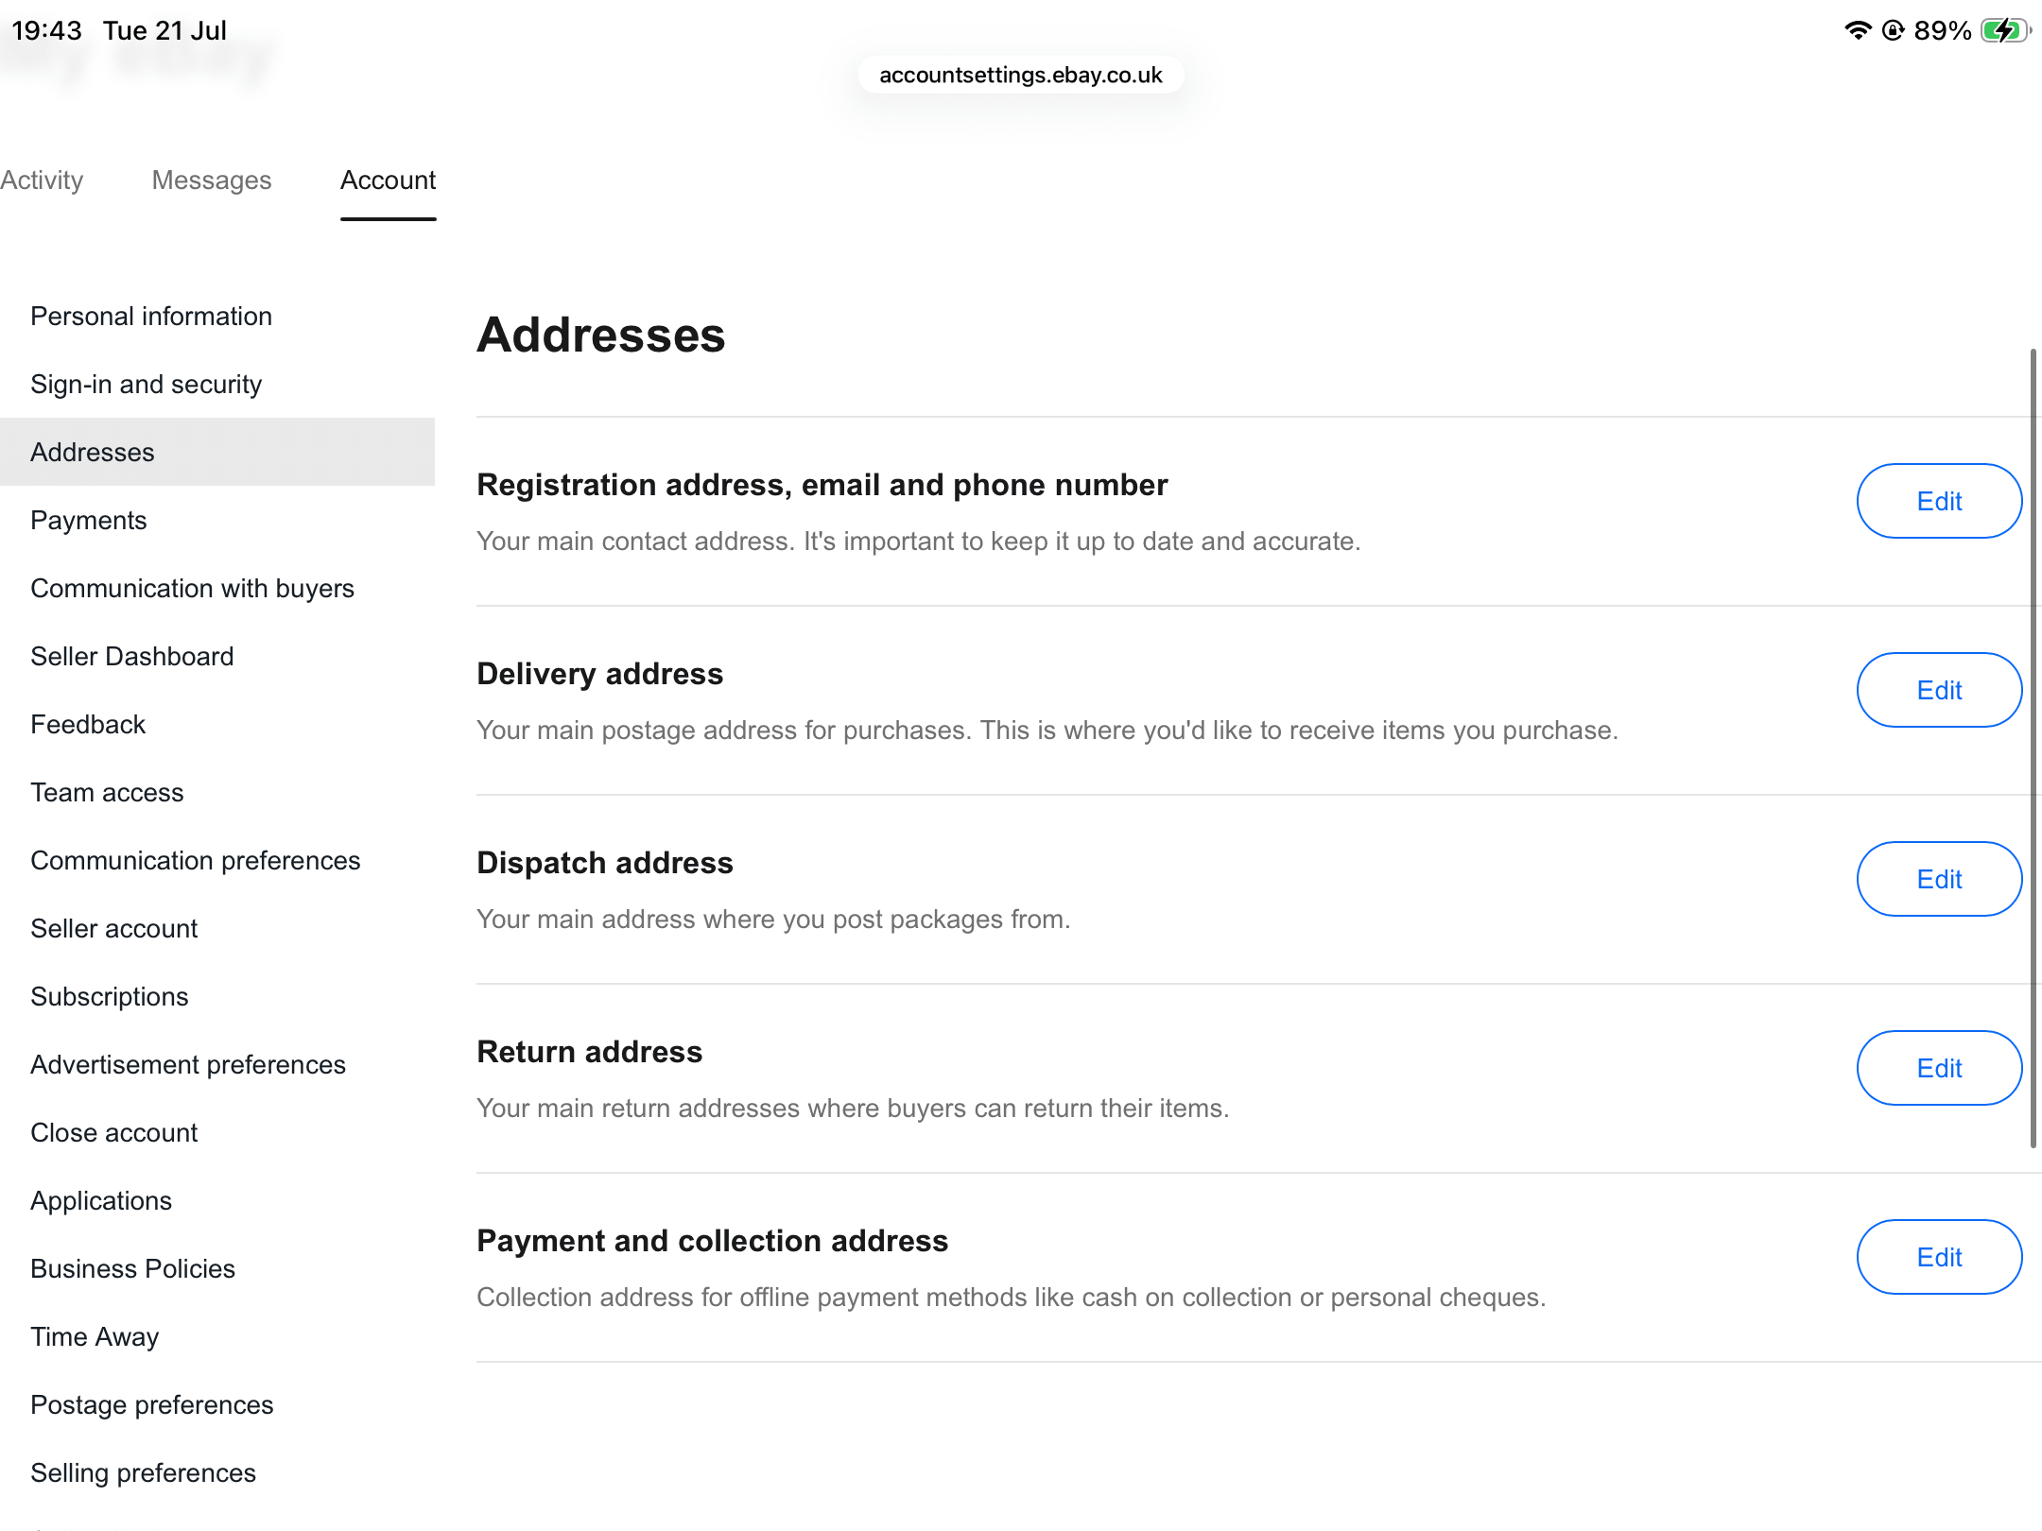This screenshot has height=1531, width=2042.
Task: Tap the battery charging icon
Action: point(2004,30)
